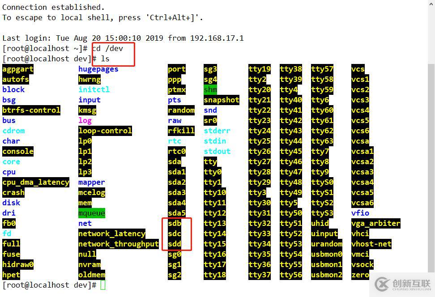This screenshot has height=297, width=435.
Task: Select the 'hpet' entry
Action: pos(11,275)
